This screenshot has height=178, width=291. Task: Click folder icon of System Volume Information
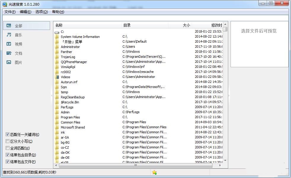click(x=57, y=37)
